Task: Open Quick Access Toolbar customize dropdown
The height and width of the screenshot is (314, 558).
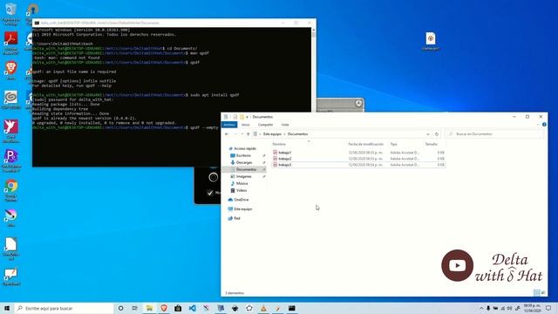Action: (248, 117)
